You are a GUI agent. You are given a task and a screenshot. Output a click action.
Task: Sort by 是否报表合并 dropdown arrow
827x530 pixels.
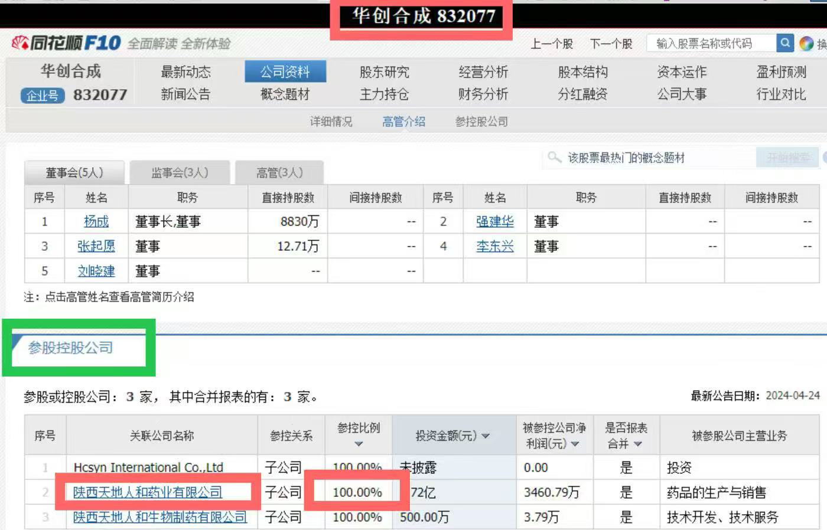[x=637, y=444]
